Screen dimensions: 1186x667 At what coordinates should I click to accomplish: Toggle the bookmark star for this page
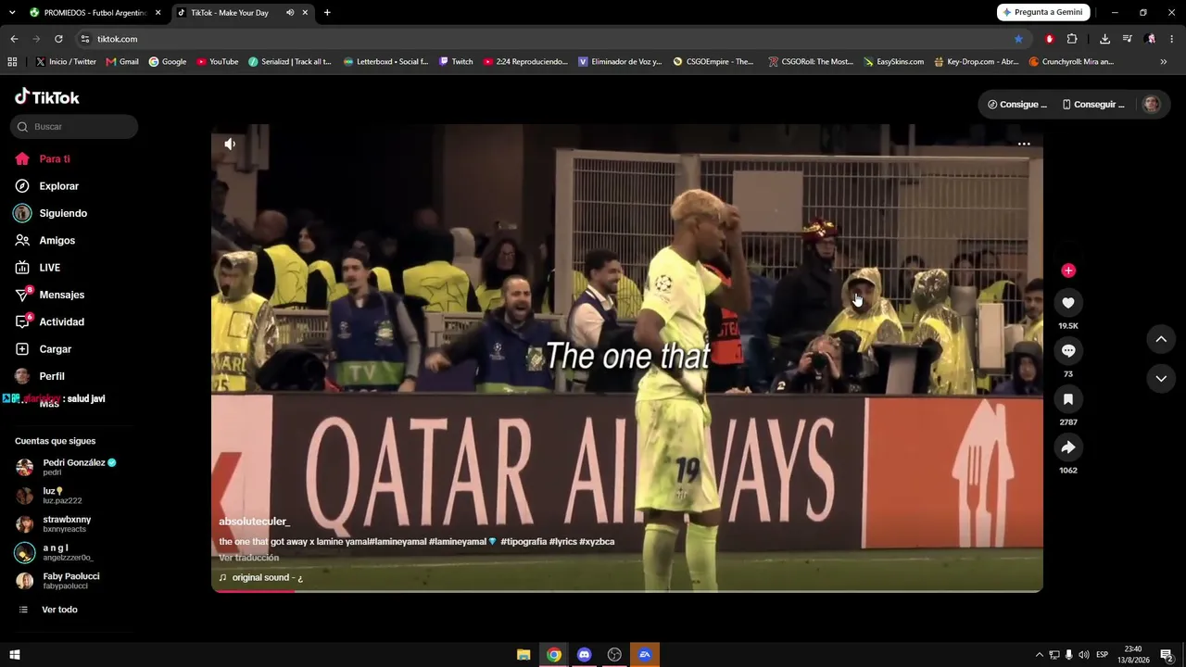tap(1018, 39)
